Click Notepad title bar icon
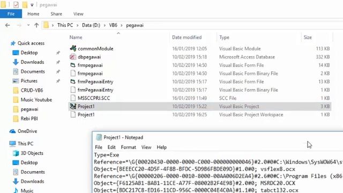Viewport: 343px width, 193px height. [x=99, y=137]
